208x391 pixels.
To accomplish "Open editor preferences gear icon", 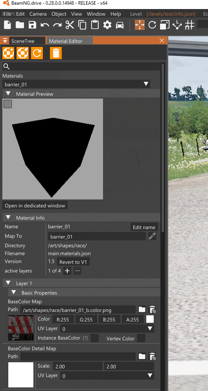I will click(107, 25).
